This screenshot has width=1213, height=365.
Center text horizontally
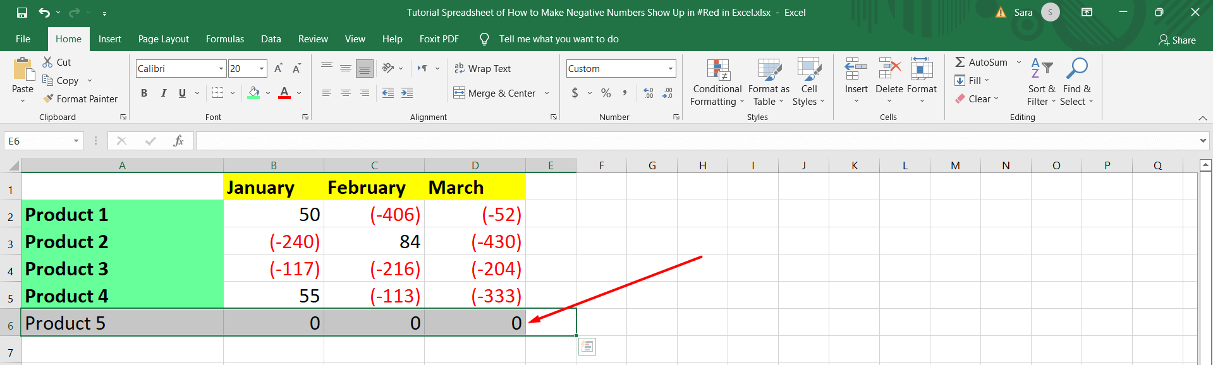click(x=346, y=93)
